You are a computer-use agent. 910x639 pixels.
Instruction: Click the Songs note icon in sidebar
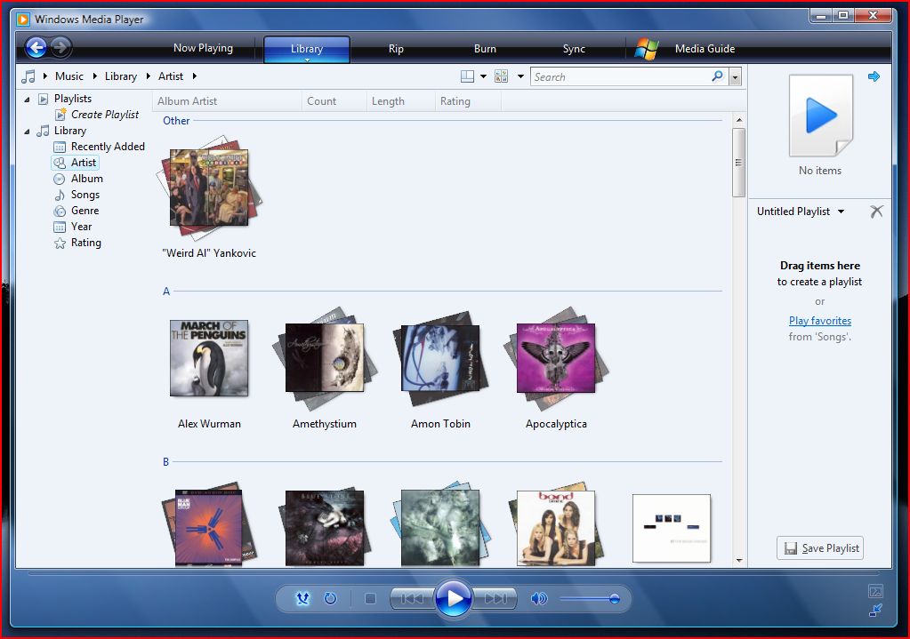click(x=60, y=195)
